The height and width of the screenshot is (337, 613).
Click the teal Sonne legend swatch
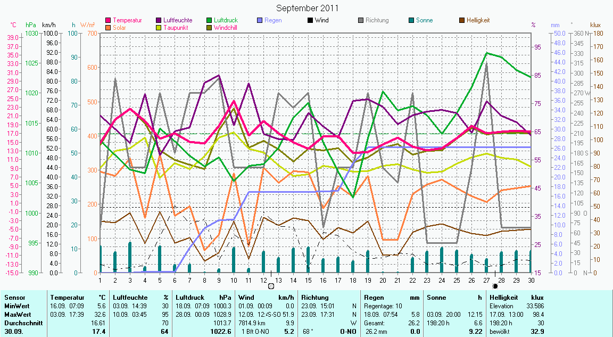click(411, 21)
